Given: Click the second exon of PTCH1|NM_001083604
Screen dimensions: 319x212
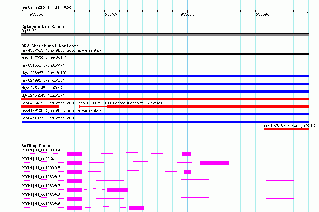Looking at the screenshot, I should pyautogui.click(x=187, y=154).
